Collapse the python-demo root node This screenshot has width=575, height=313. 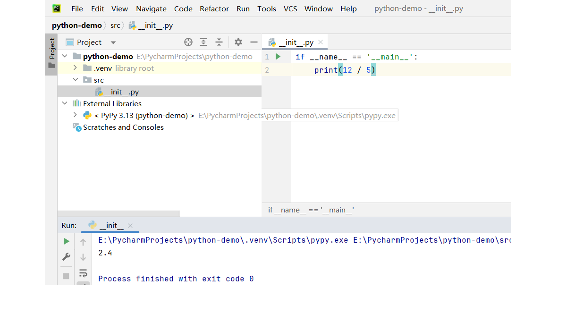pyautogui.click(x=65, y=56)
